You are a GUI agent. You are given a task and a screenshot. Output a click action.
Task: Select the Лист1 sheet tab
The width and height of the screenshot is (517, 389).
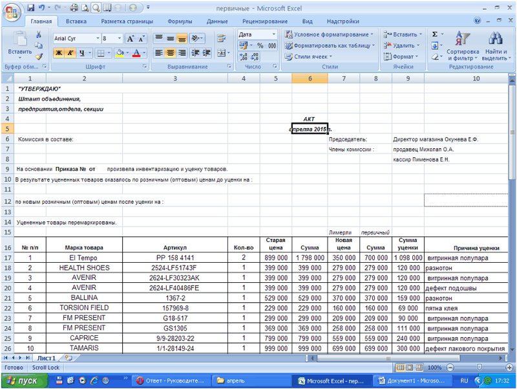point(47,358)
